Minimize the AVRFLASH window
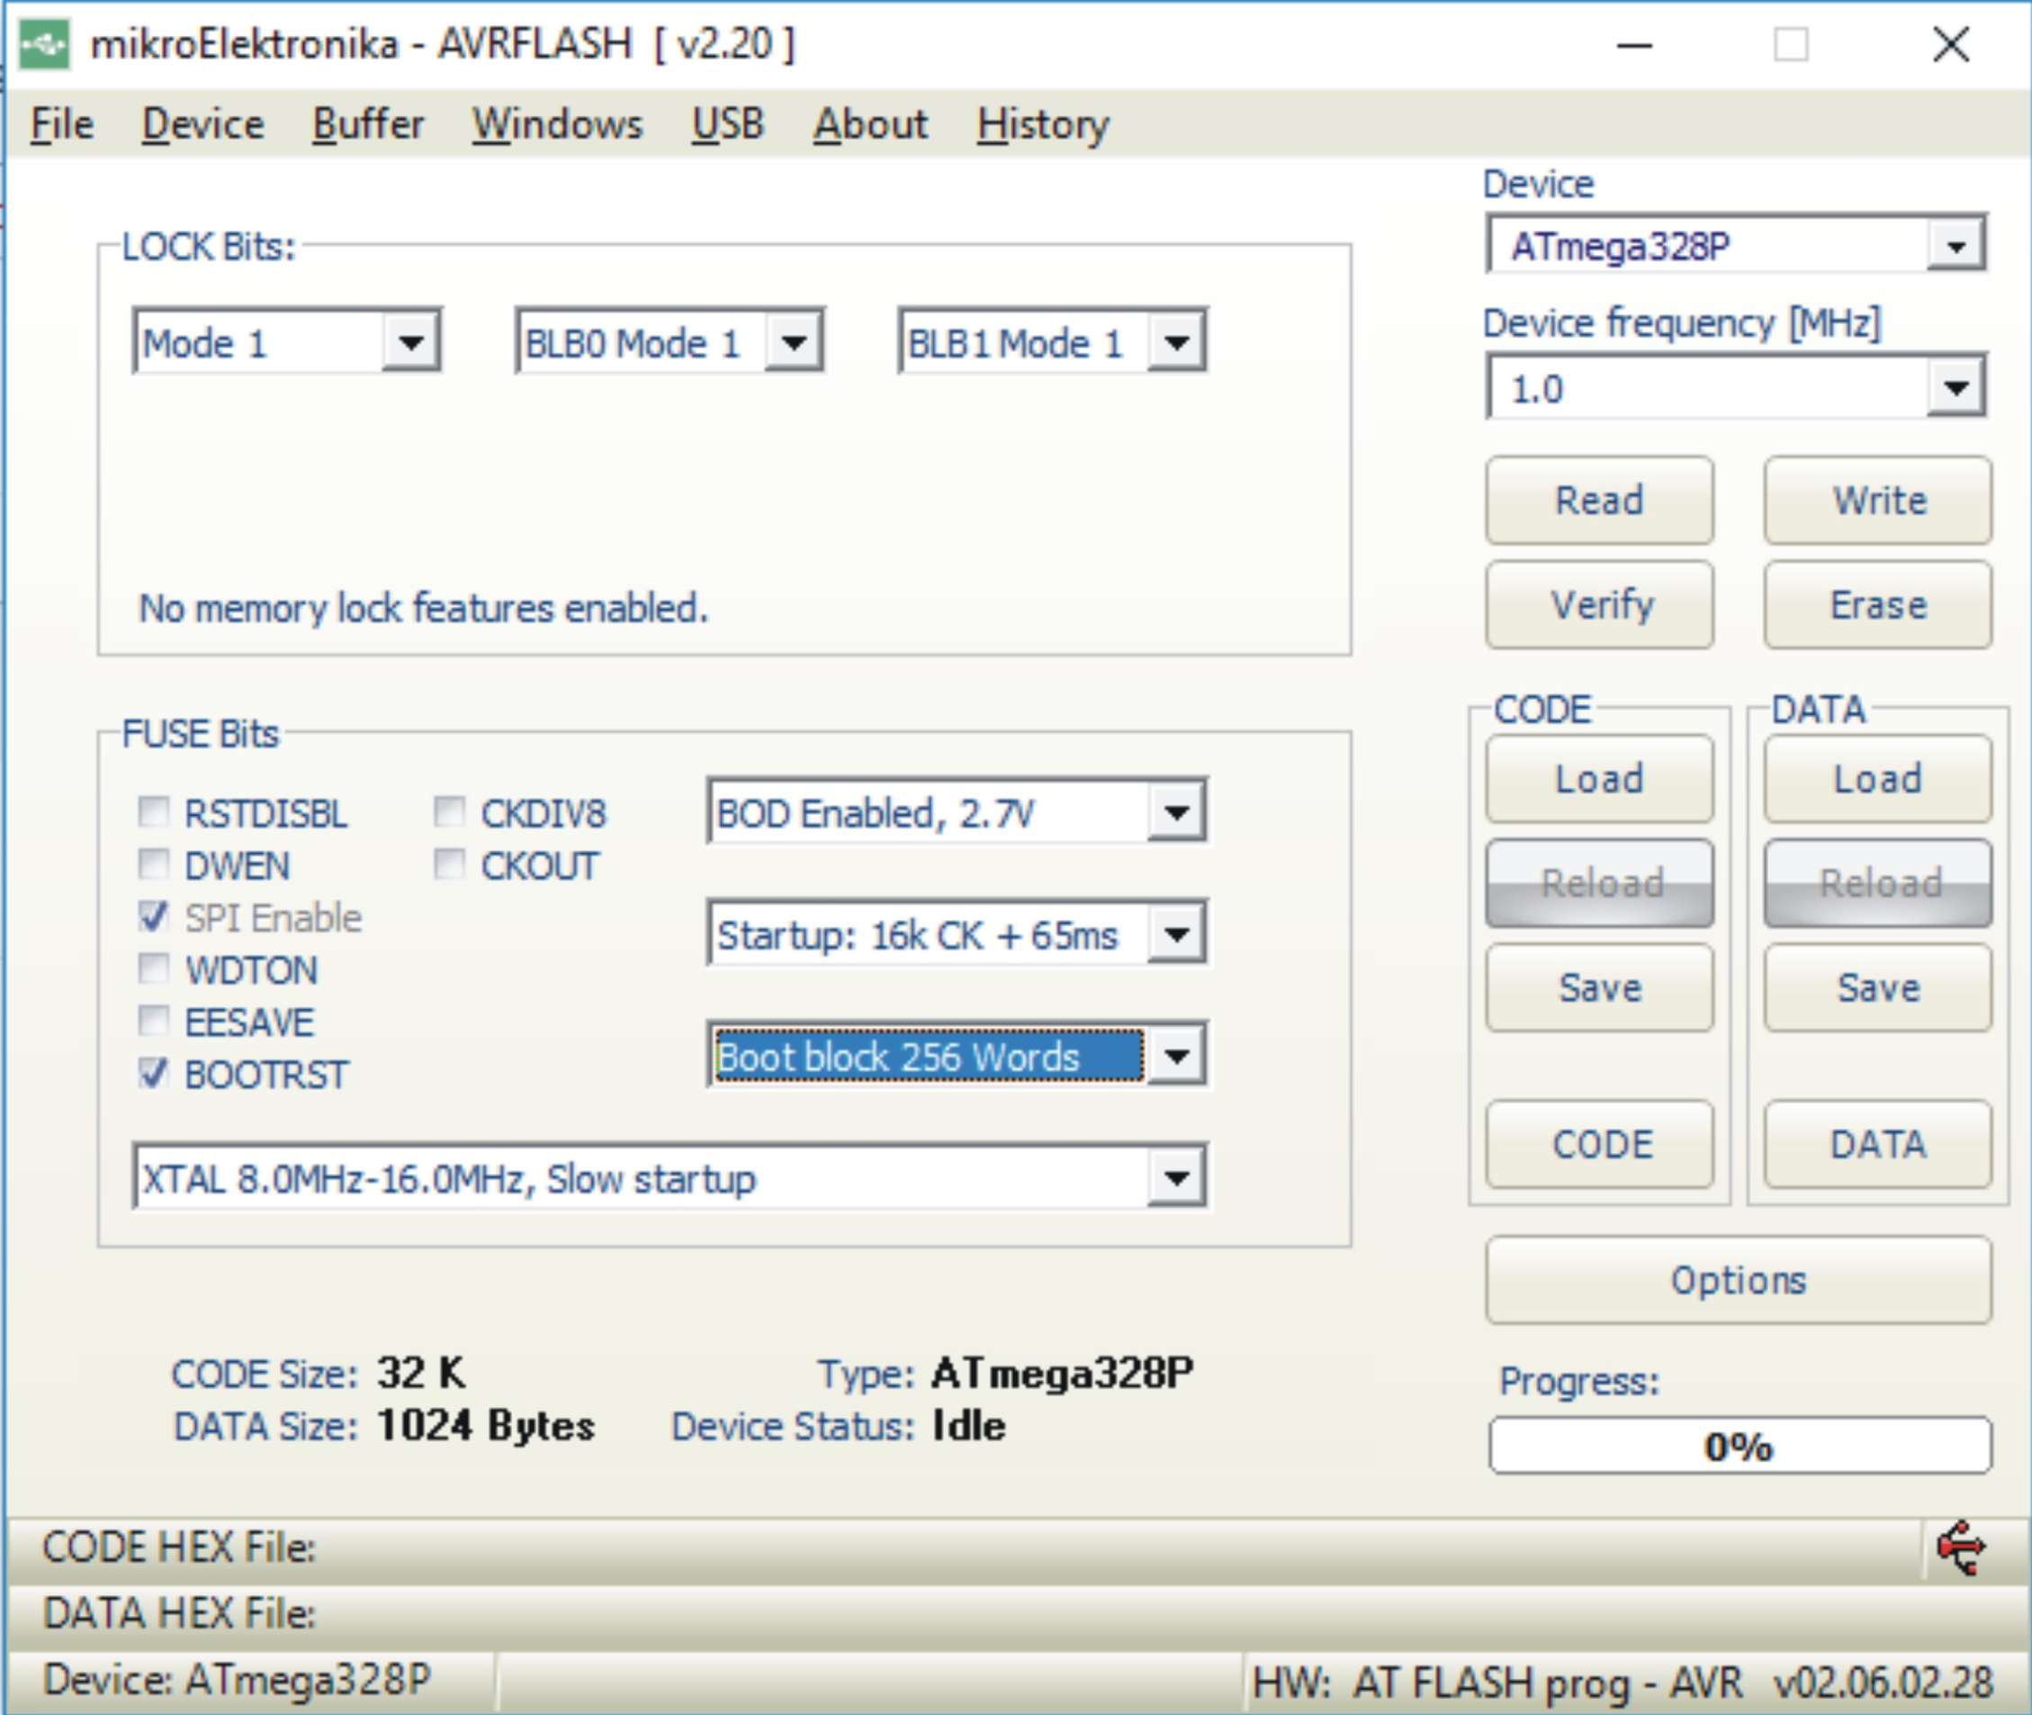 [1634, 45]
